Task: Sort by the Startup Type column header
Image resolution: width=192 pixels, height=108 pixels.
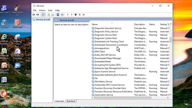Action: (164, 24)
